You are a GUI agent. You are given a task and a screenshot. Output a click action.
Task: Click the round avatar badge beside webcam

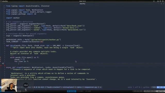(26, 85)
